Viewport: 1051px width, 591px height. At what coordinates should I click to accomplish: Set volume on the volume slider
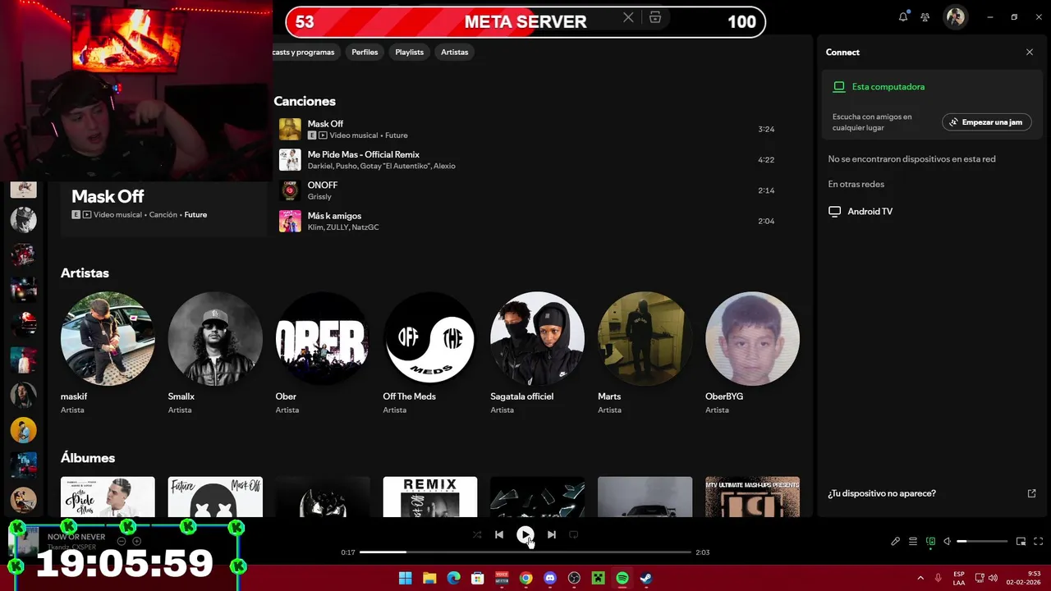pyautogui.click(x=982, y=541)
